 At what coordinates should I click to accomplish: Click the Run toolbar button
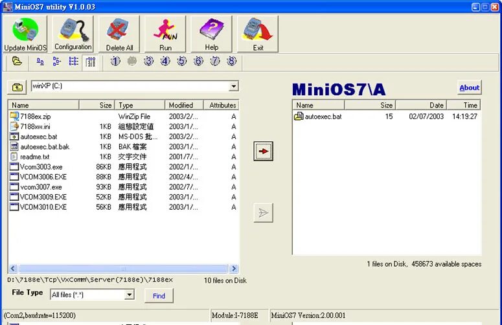click(165, 34)
